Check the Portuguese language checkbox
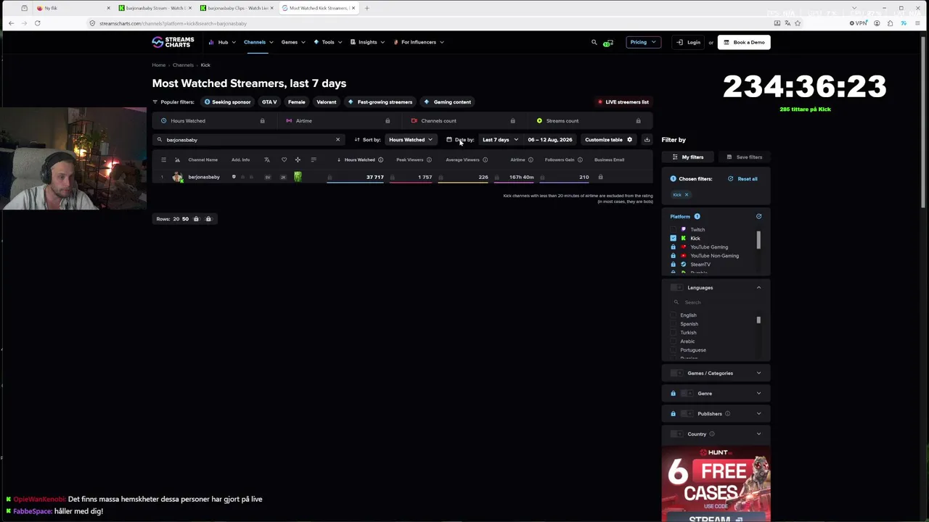This screenshot has height=522, width=929. [673, 350]
